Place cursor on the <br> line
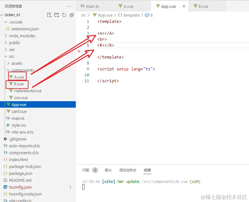The image size is (249, 202). pos(102,39)
